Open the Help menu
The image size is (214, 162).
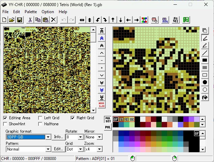click(x=63, y=12)
